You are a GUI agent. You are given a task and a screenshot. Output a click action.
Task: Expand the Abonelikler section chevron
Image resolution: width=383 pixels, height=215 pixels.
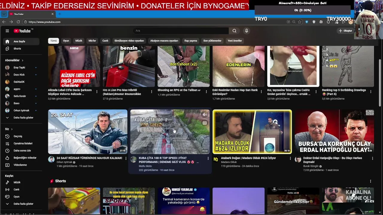(22, 60)
